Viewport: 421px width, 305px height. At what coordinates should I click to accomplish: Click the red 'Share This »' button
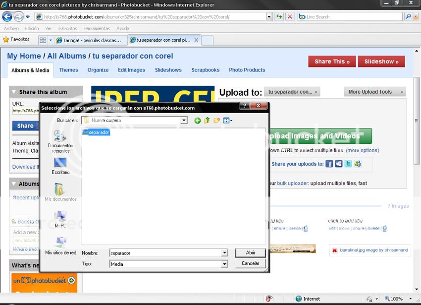pyautogui.click(x=332, y=61)
